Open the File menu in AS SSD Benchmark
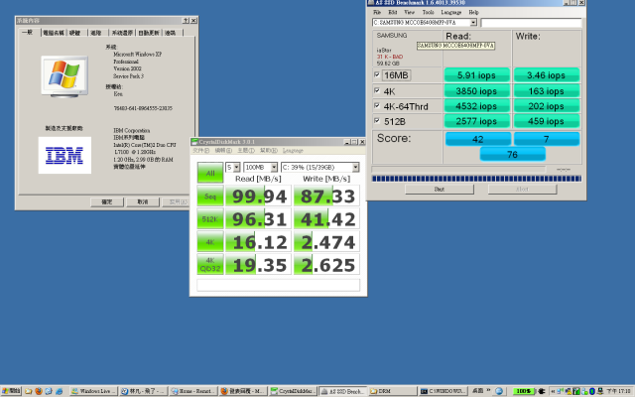 (x=377, y=12)
